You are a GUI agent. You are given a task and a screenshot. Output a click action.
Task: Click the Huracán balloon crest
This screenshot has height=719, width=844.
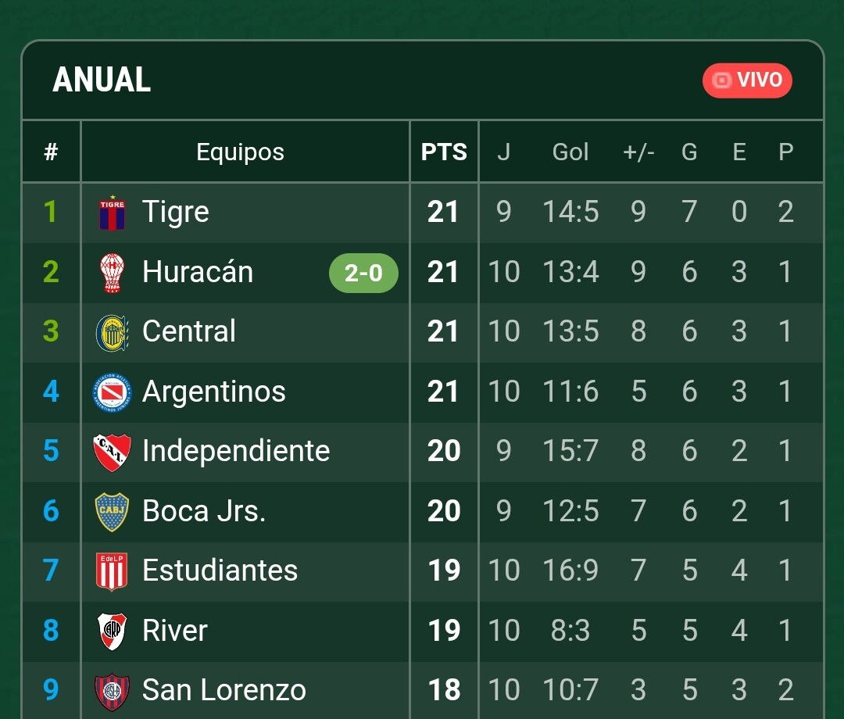point(112,273)
